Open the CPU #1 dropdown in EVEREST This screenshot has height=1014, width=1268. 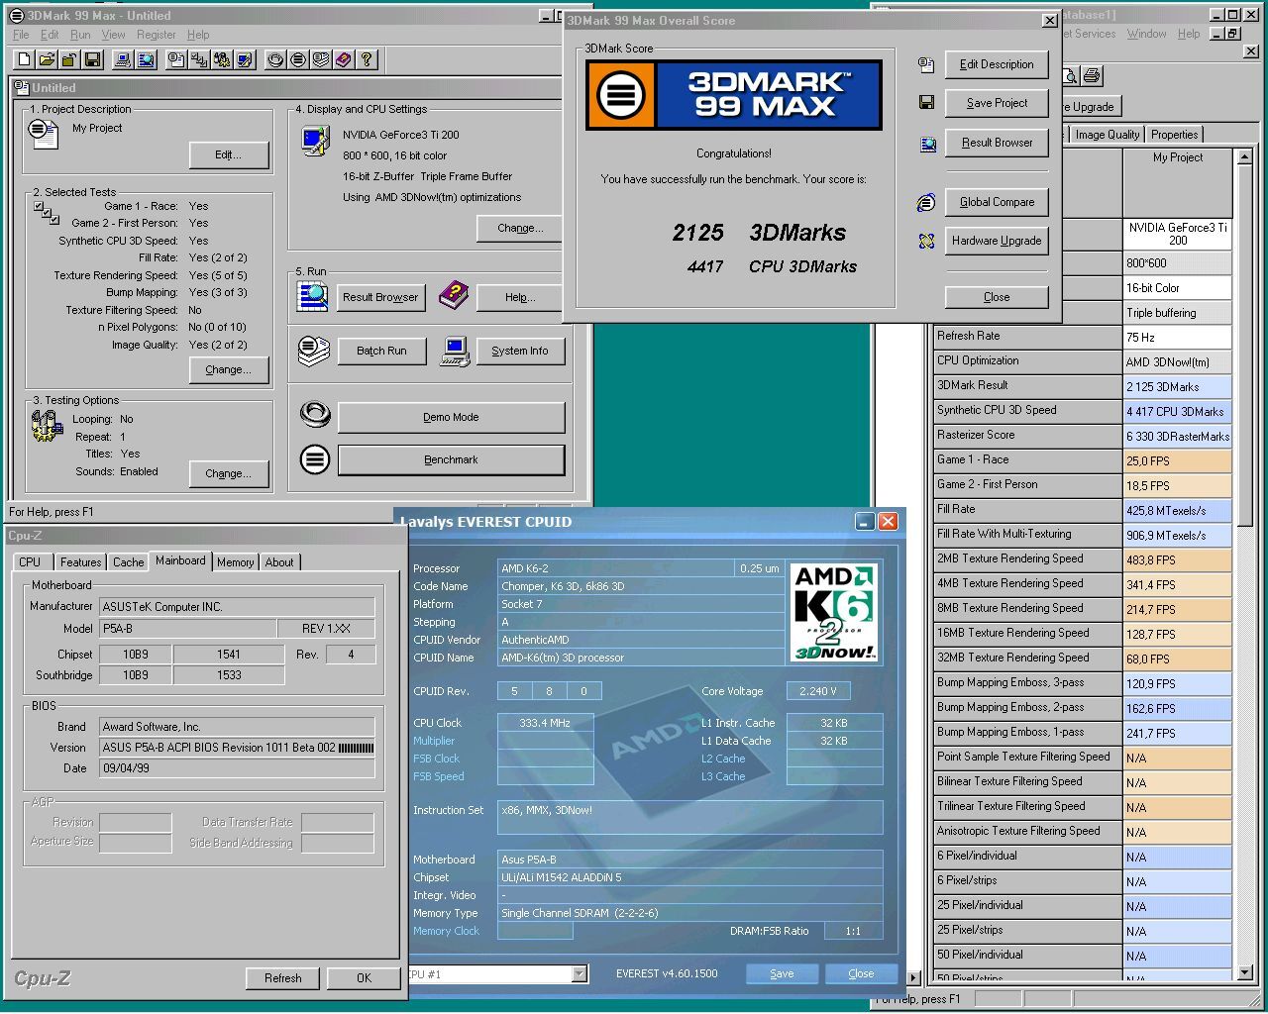point(580,974)
